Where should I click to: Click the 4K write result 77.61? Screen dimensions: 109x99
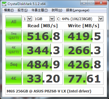point(84,78)
